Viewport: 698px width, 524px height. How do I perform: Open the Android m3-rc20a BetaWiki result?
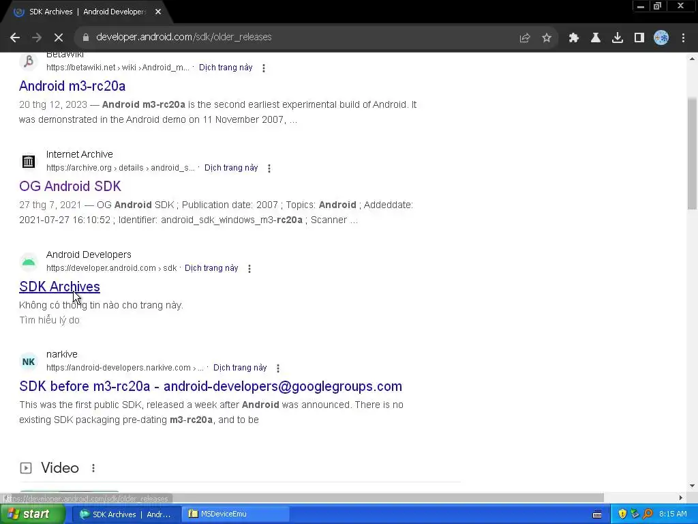point(72,86)
